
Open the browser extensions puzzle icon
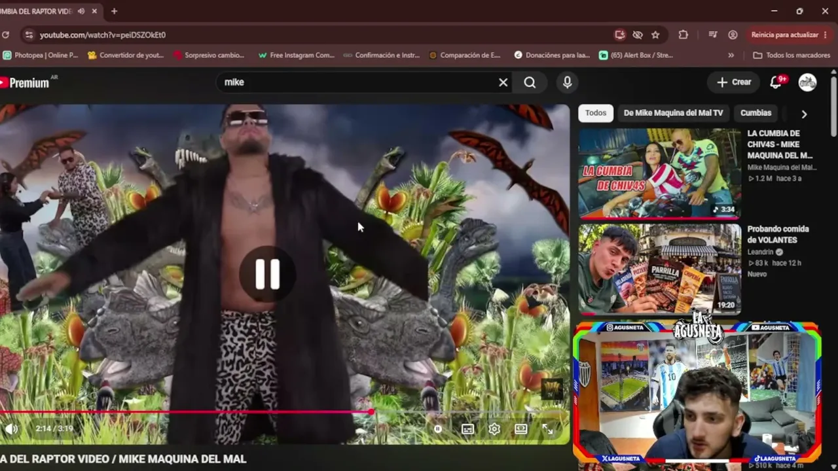point(683,35)
